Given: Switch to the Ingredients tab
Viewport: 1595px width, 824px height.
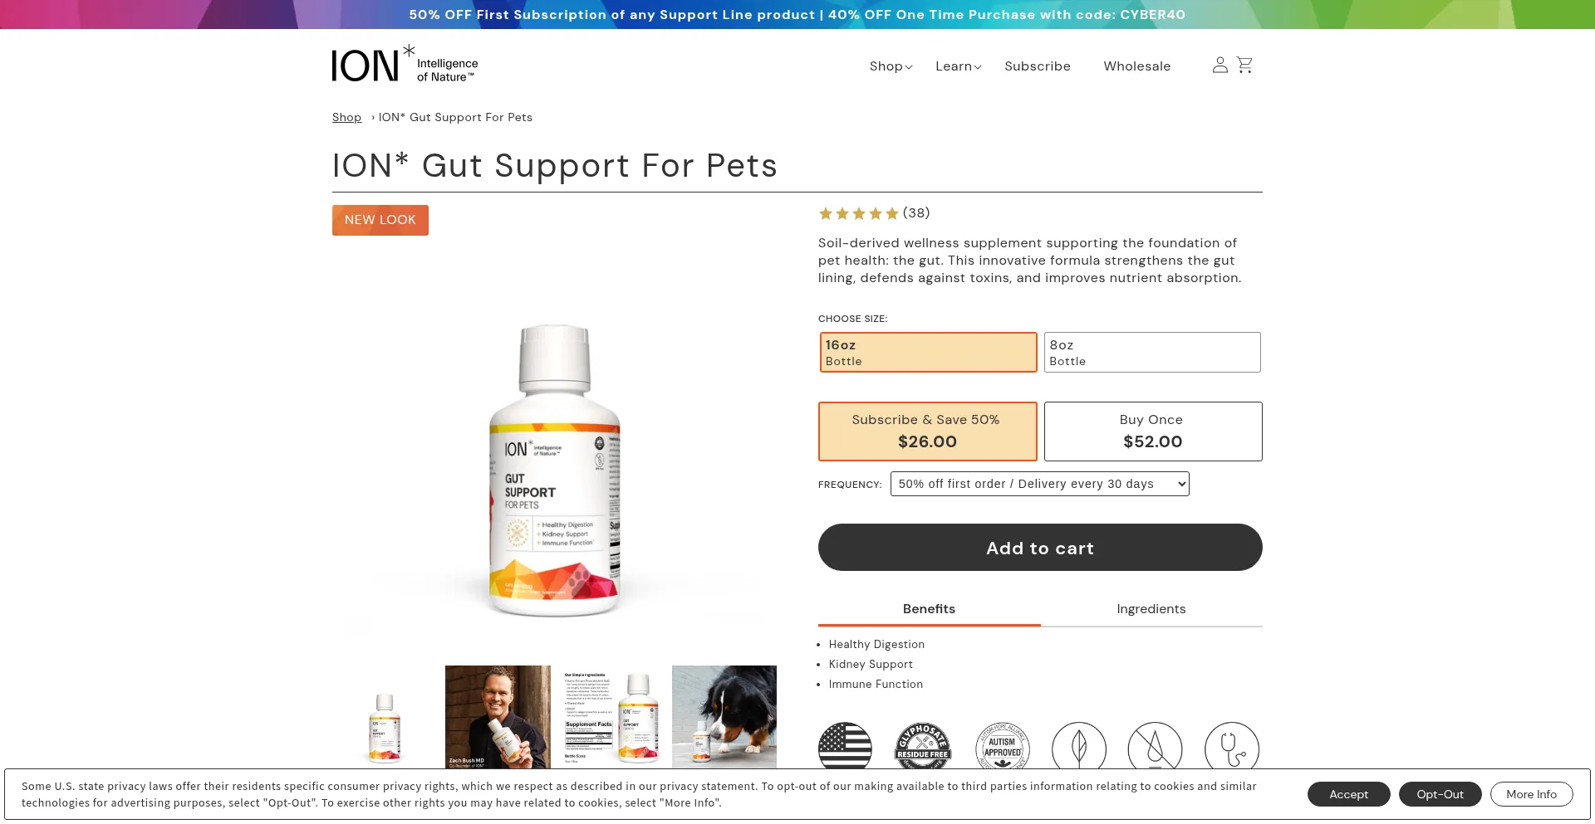Looking at the screenshot, I should (x=1151, y=609).
